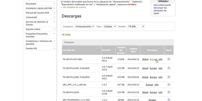Click the red Archivo link
202x101 pixels.
[132, 5]
